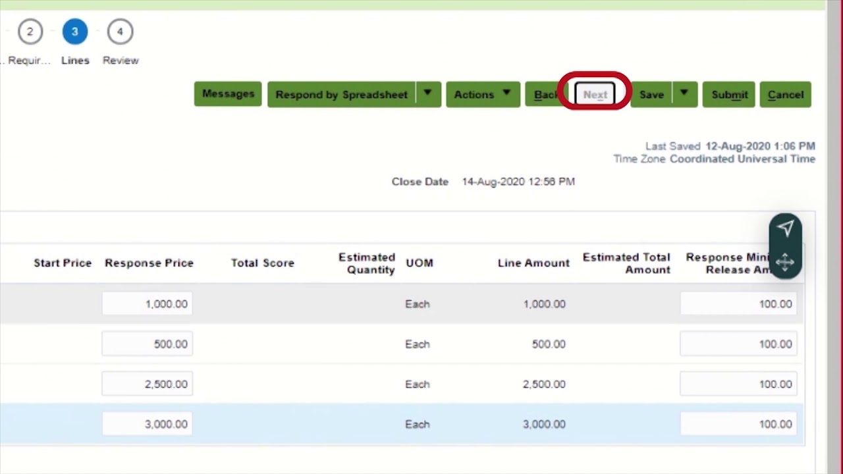Save the response
843x474 pixels.
[651, 94]
